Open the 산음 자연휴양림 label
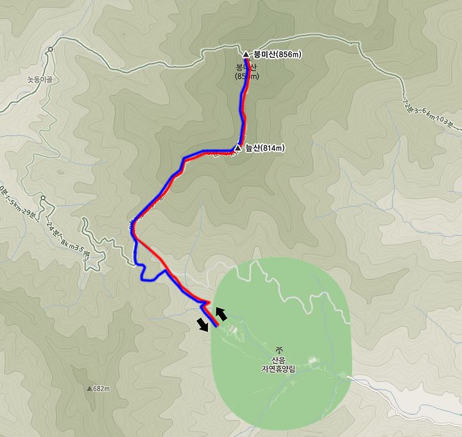 [278, 364]
